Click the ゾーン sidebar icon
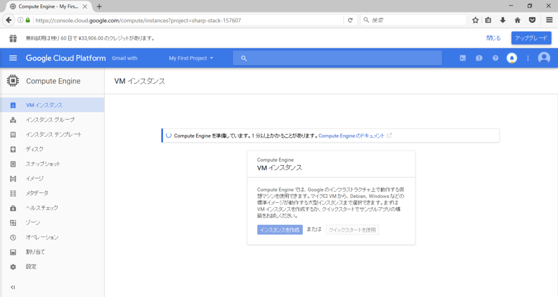 (x=13, y=223)
